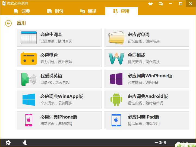The width and height of the screenshot is (196, 147).
Task: Switch to the 词典 tab
Action: (22, 11)
